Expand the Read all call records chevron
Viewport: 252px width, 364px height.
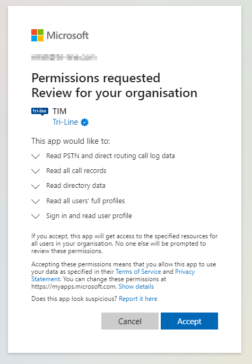pos(36,171)
